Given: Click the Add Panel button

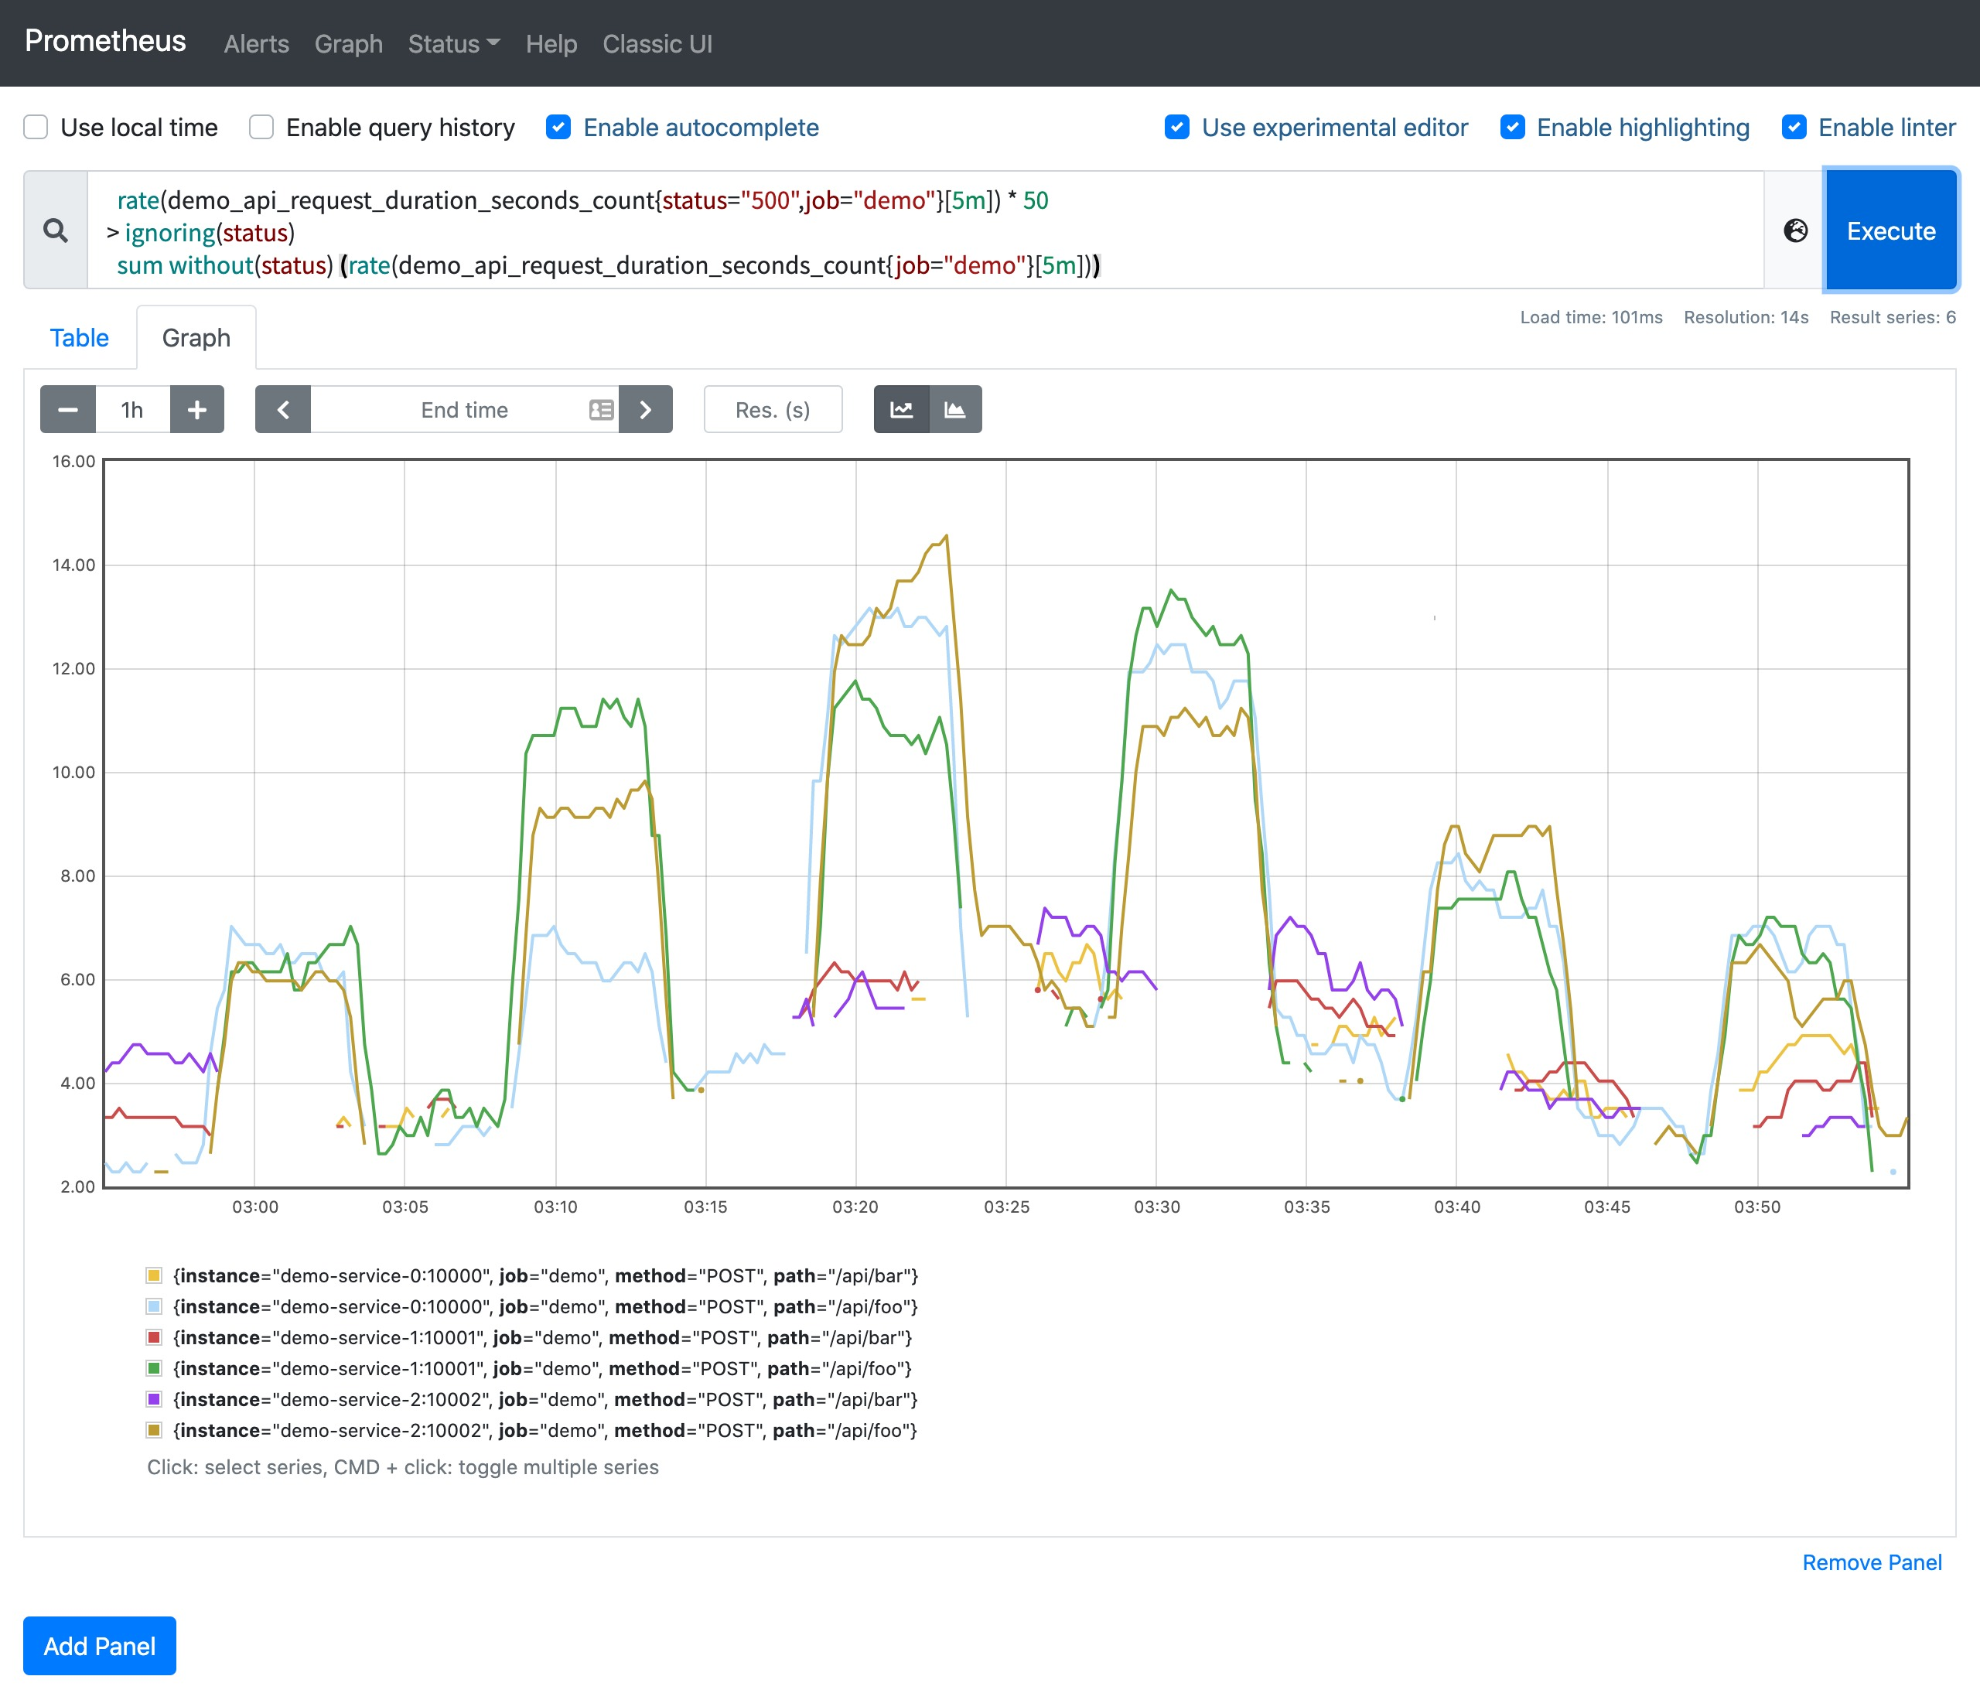Looking at the screenshot, I should click(99, 1646).
